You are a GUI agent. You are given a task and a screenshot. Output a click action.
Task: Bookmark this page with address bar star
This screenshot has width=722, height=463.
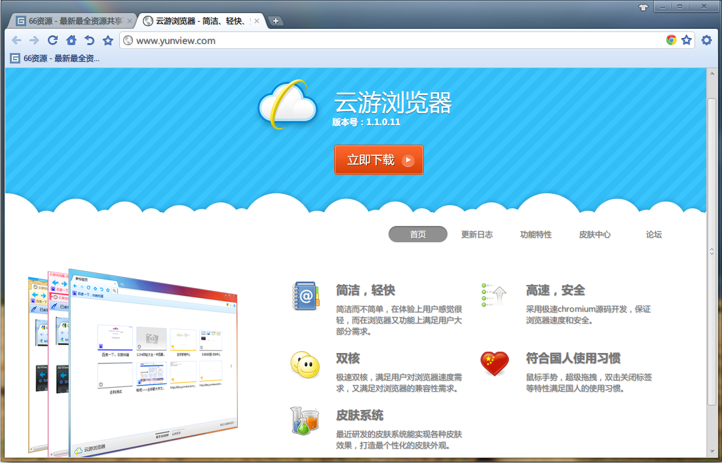pos(687,40)
